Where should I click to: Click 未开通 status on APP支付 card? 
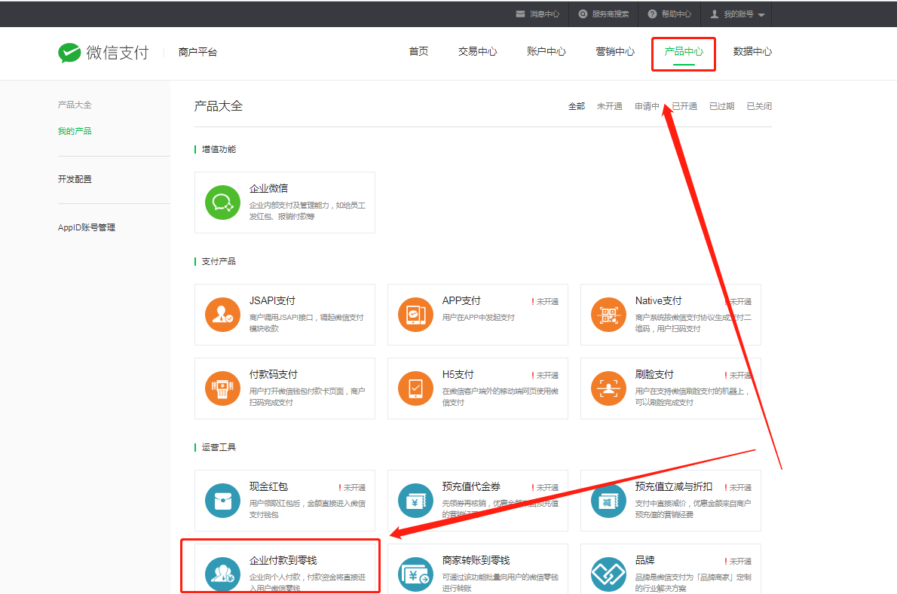pos(545,302)
